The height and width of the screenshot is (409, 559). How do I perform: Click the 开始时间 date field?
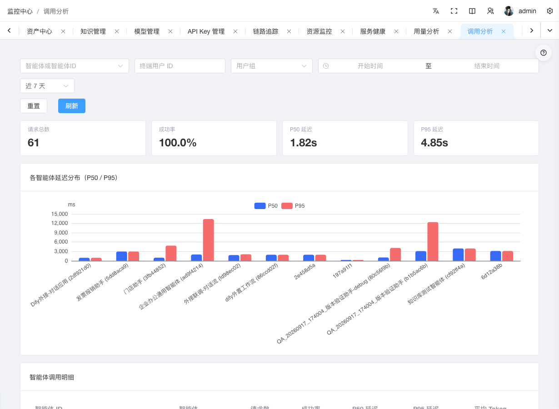pyautogui.click(x=370, y=66)
